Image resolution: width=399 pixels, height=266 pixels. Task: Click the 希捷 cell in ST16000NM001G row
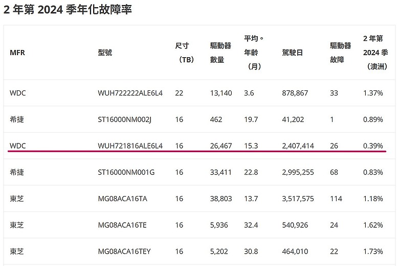click(17, 172)
